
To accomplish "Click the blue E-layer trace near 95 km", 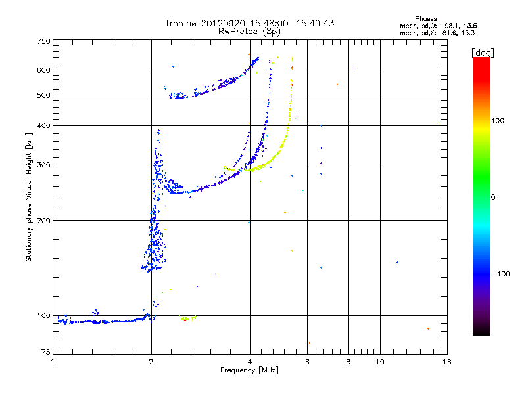I will (x=104, y=321).
